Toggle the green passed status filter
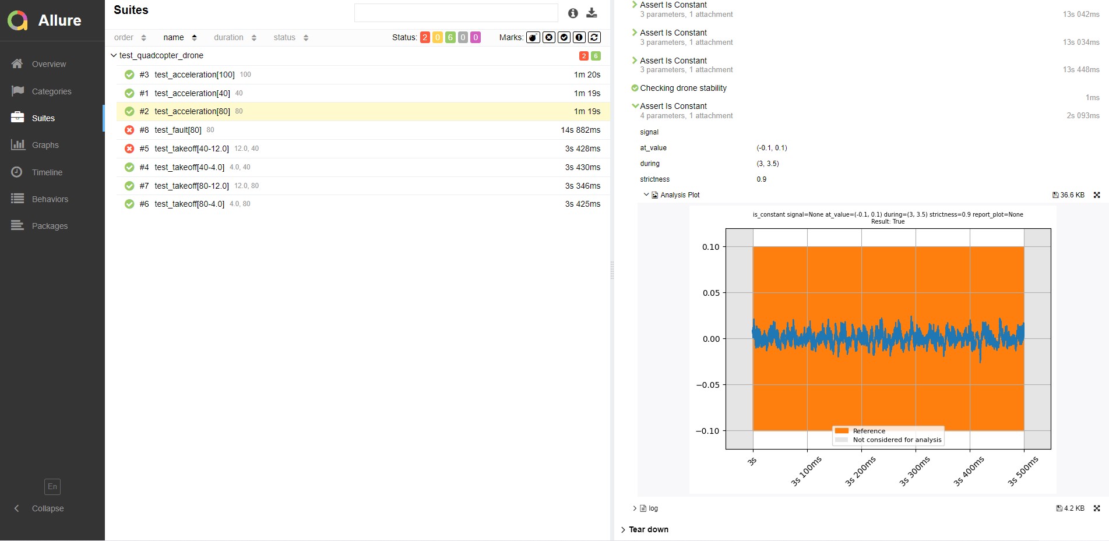 pyautogui.click(x=450, y=37)
